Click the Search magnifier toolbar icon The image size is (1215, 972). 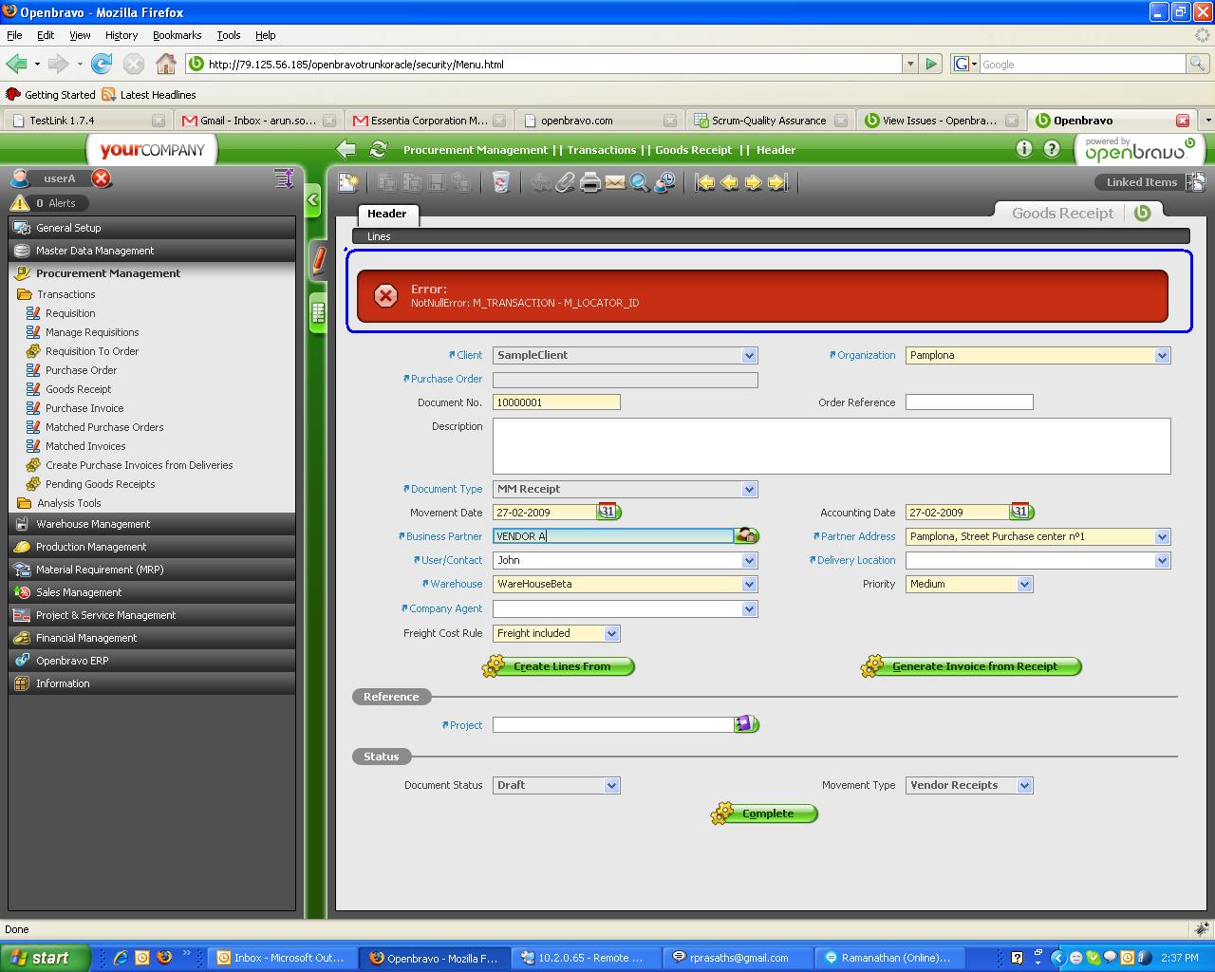coord(640,182)
